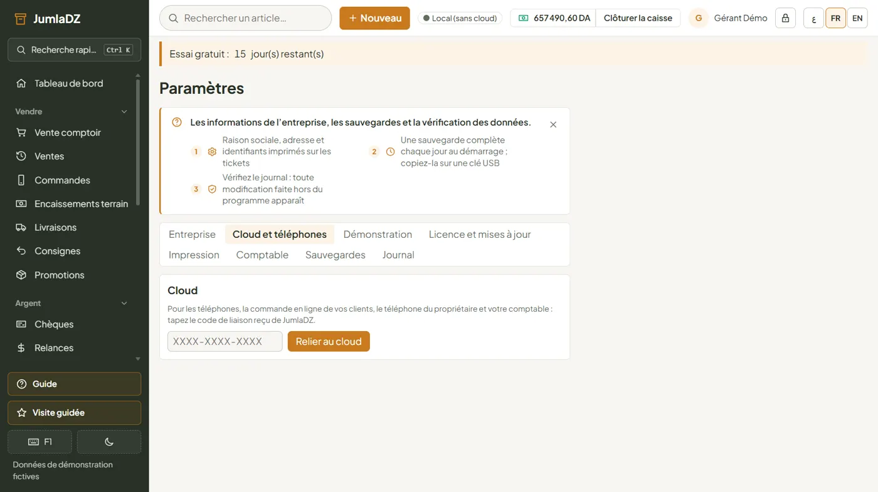
Task: Open Recherche rapide in sidebar
Action: click(74, 50)
